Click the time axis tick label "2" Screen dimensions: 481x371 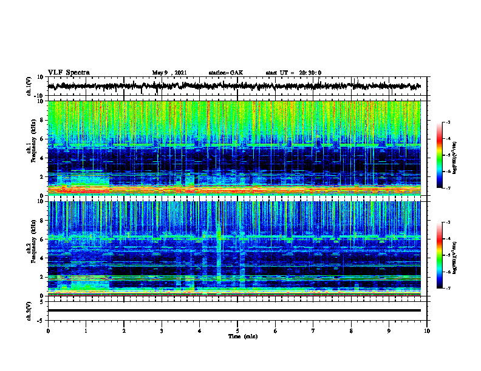tap(124, 331)
